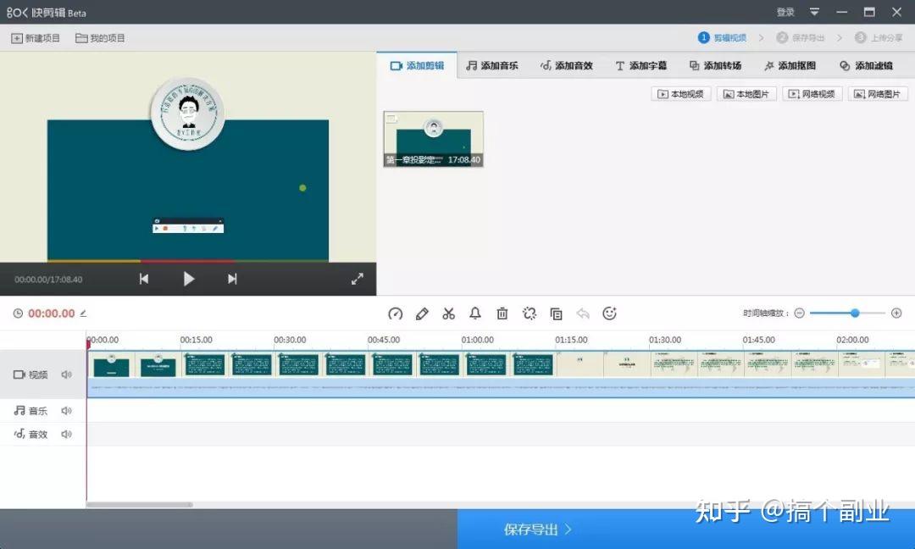
Task: Switch to the 添加音乐 tab
Action: 491,65
